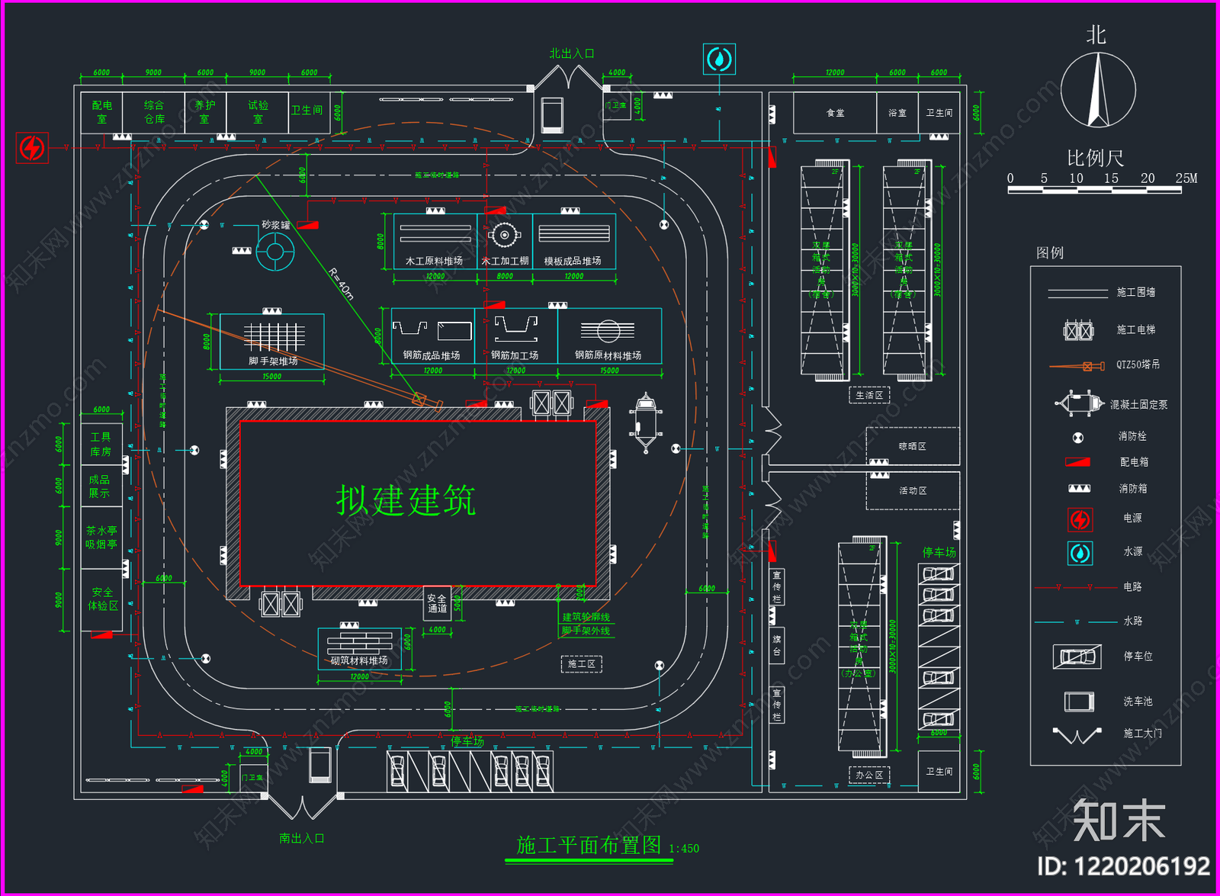The image size is (1220, 896).
Task: Select the 南出入口 label
Action: pyautogui.click(x=301, y=838)
